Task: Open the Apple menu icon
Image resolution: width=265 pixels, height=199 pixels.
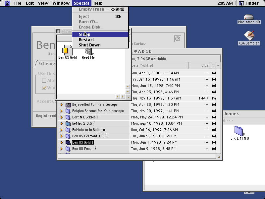Action: [x=7, y=3]
